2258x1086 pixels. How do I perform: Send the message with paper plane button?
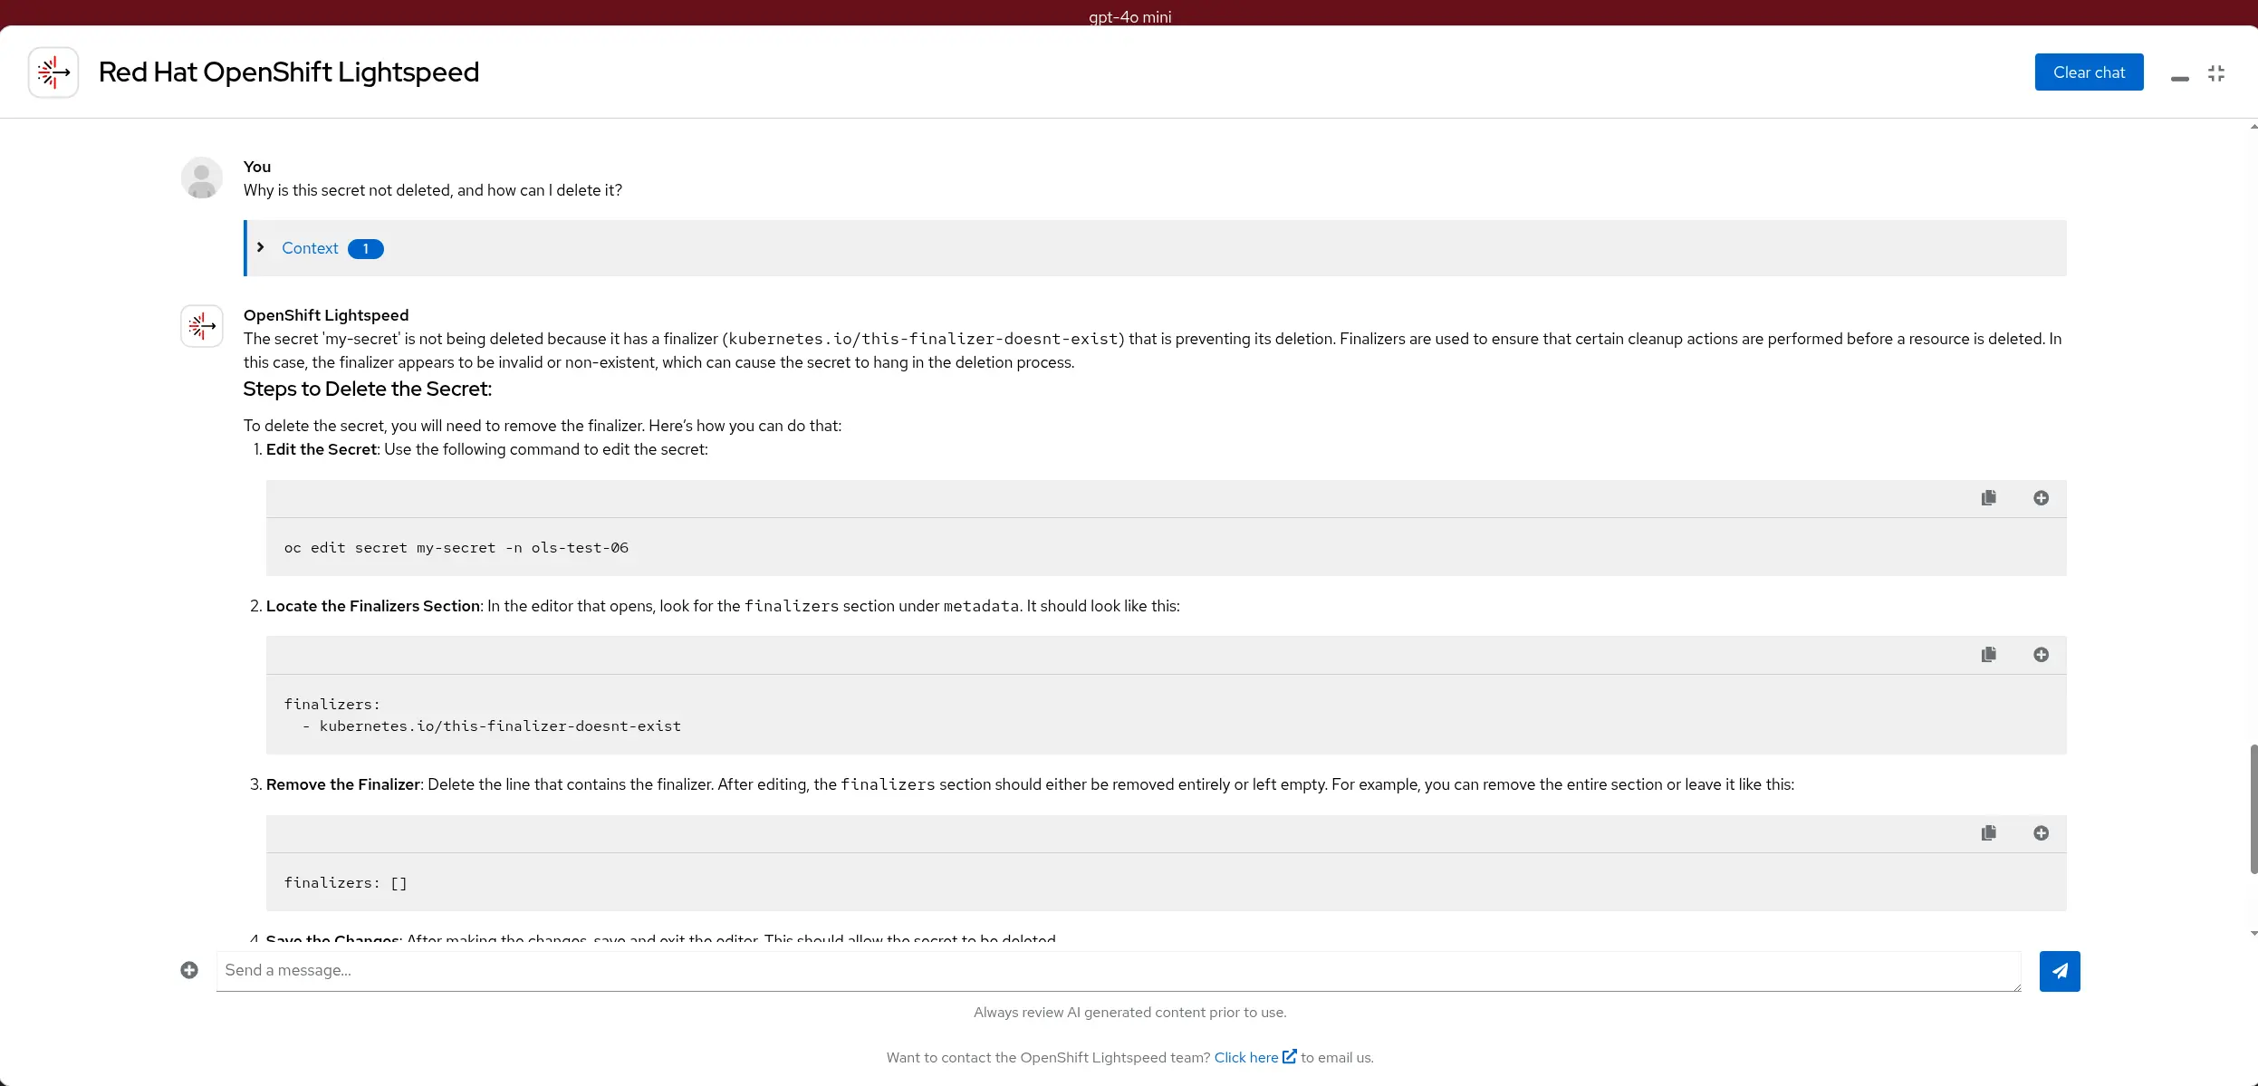(2060, 971)
